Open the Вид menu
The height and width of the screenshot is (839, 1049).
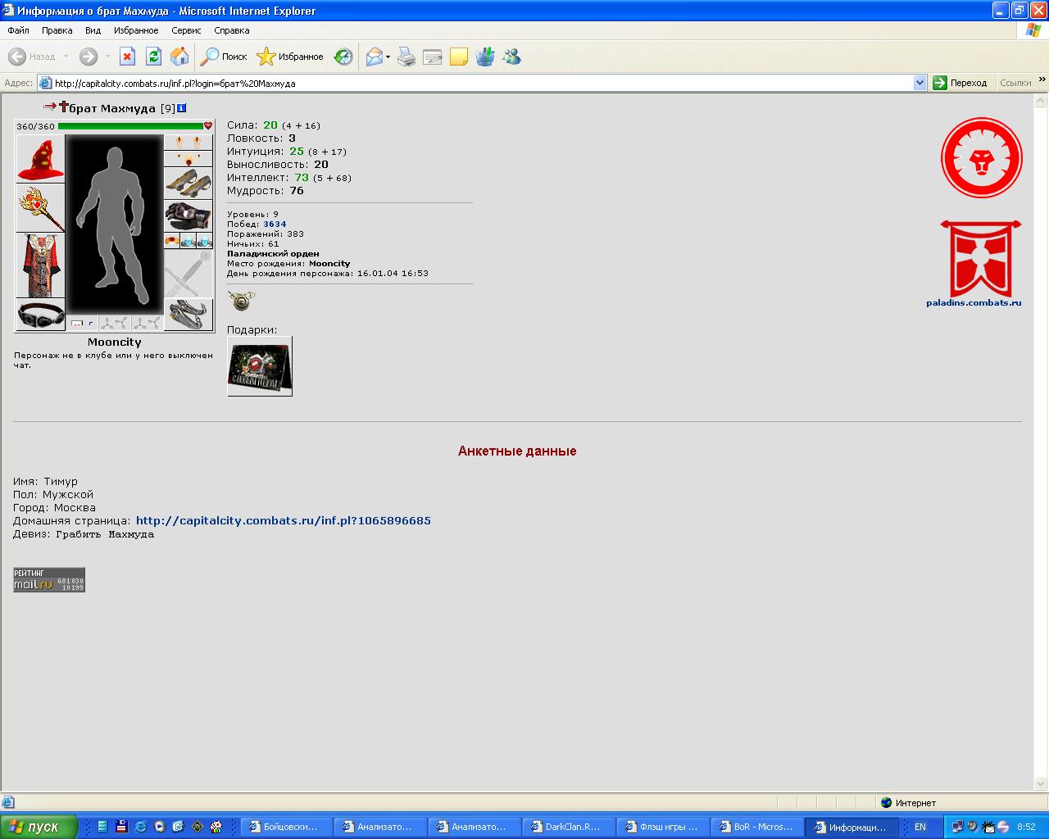[x=93, y=30]
